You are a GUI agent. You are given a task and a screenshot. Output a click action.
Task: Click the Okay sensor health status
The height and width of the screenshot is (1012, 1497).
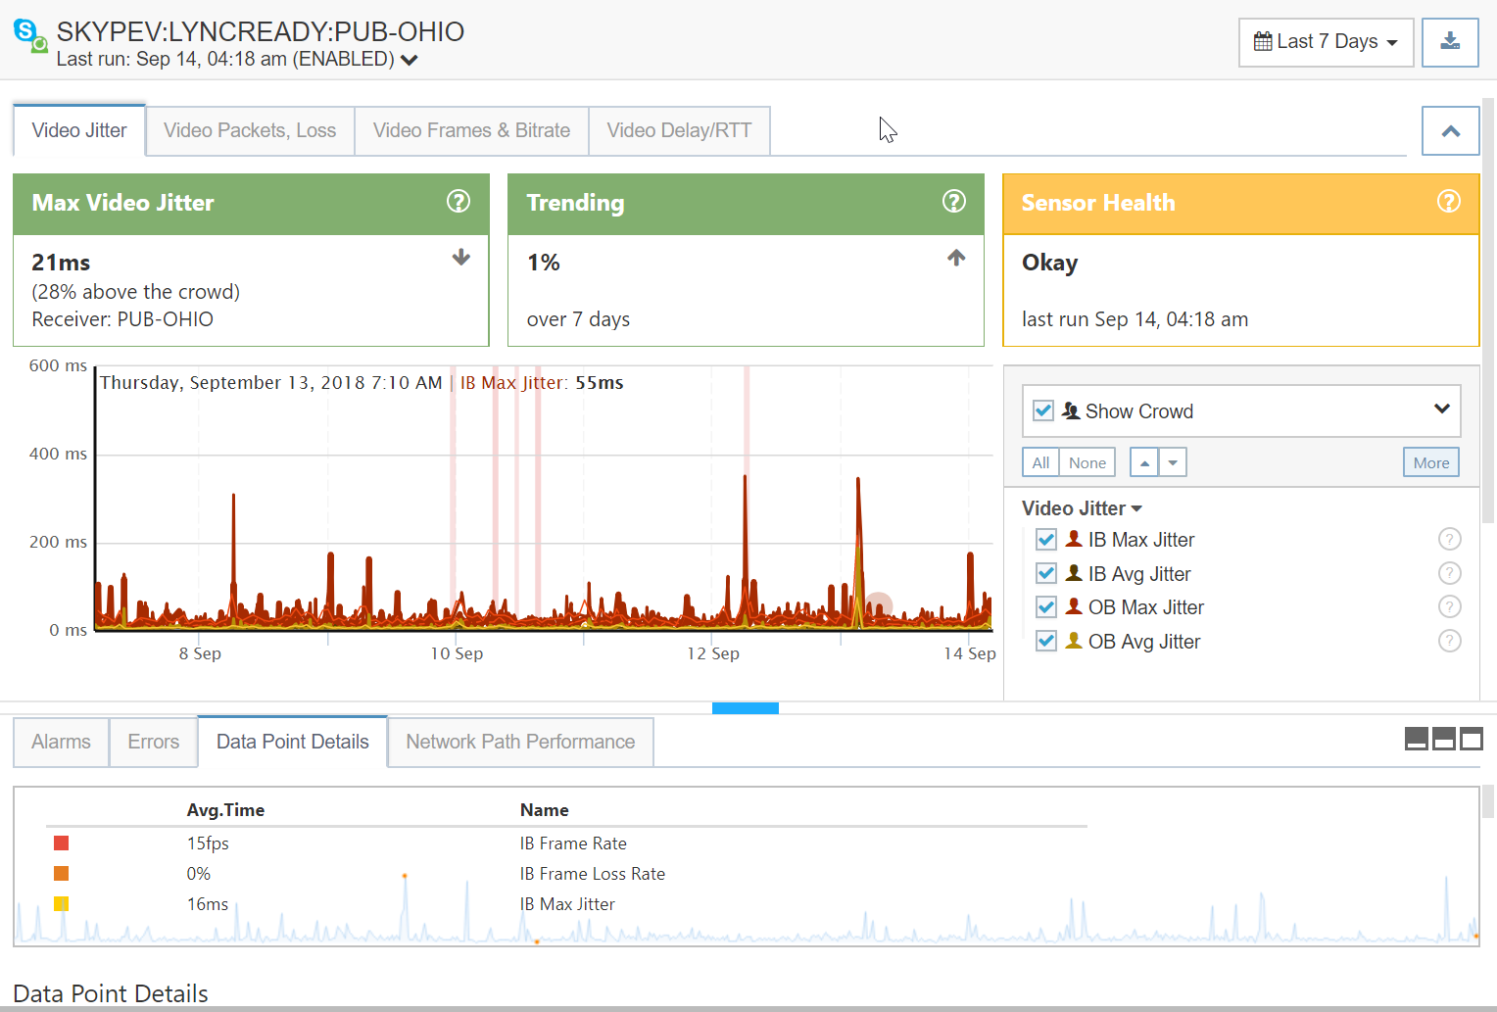(1049, 263)
